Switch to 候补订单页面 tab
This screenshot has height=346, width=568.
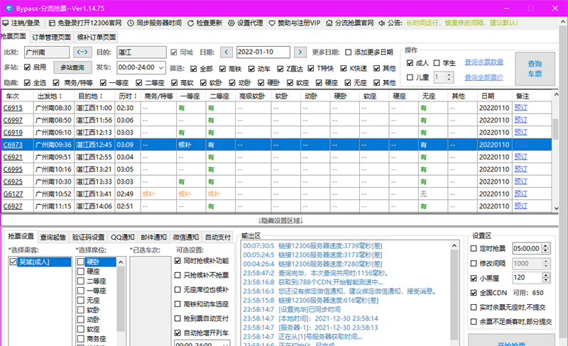97,38
